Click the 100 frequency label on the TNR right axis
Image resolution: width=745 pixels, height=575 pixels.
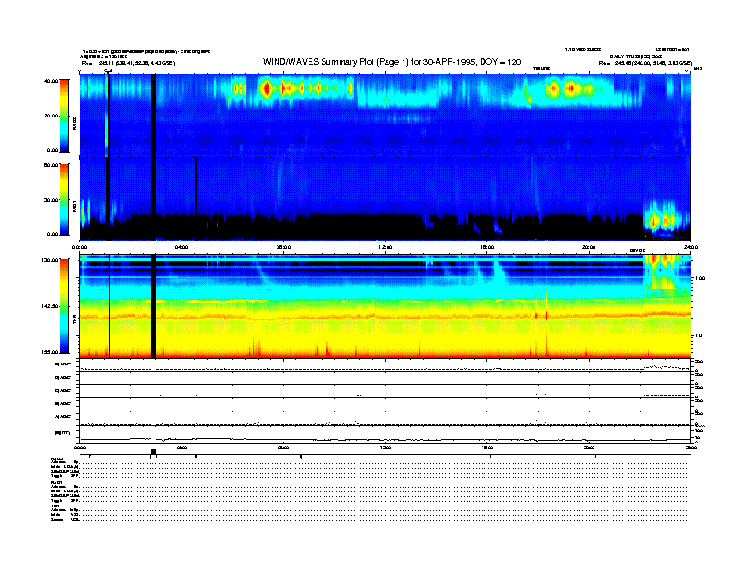click(x=700, y=278)
